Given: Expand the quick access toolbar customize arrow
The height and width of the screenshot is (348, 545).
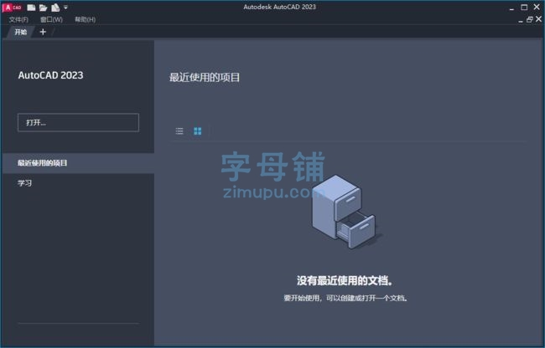Looking at the screenshot, I should pos(65,7).
